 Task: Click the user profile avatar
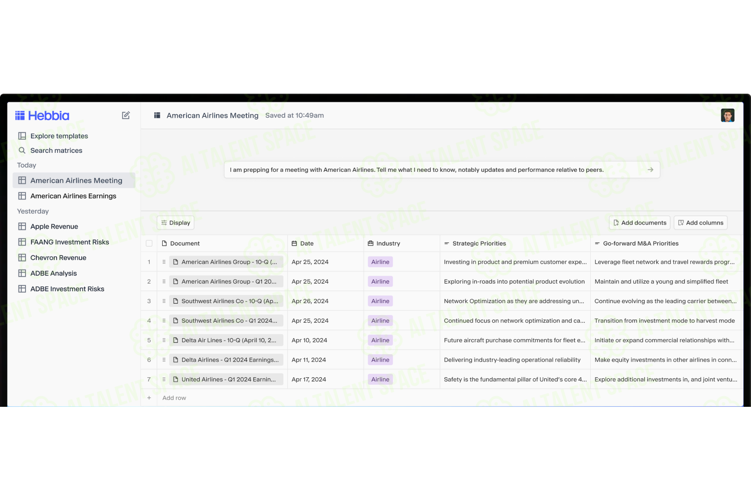coord(727,115)
